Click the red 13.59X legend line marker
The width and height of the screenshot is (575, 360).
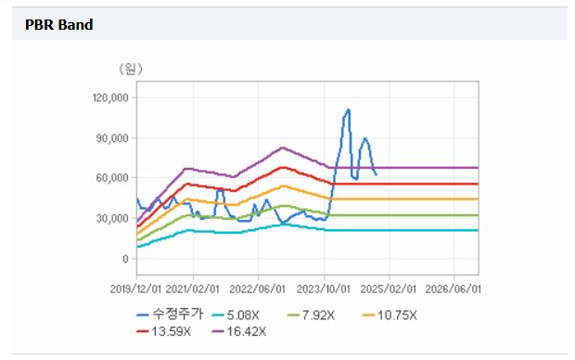click(x=142, y=331)
